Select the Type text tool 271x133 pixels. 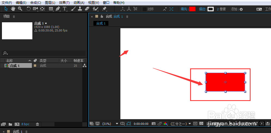65,9
